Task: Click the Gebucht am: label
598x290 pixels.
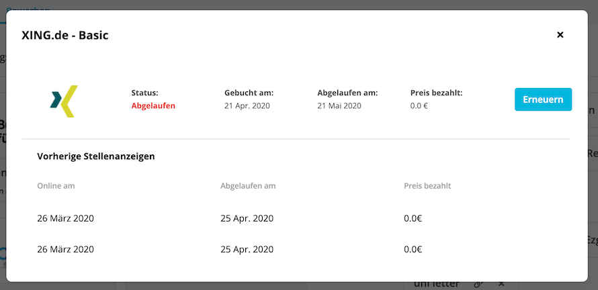Action: 249,93
